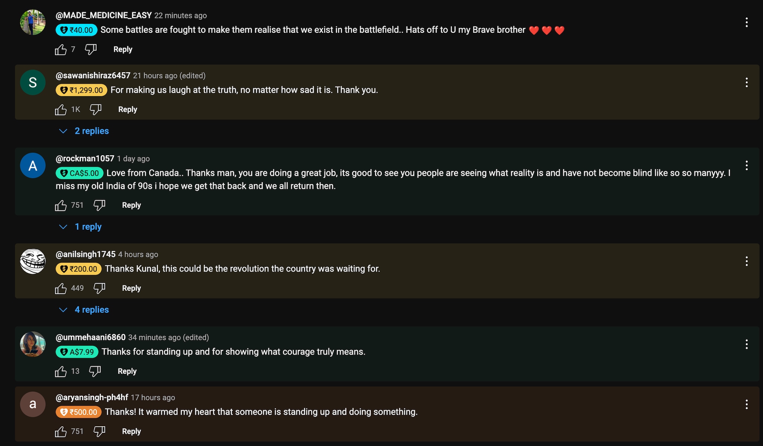Like the comment by @MADE_MEDICINE_EASY
This screenshot has height=446, width=763.
pyautogui.click(x=61, y=50)
